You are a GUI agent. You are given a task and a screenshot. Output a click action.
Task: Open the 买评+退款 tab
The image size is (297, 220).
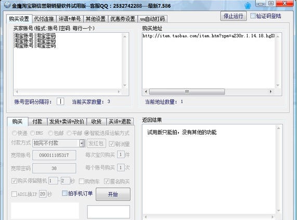point(120,122)
